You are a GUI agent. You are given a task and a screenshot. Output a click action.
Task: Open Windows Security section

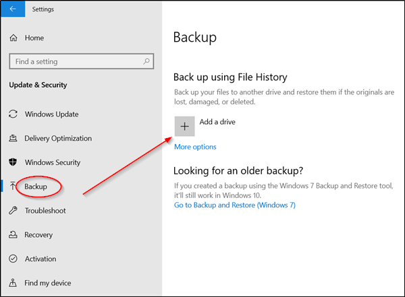click(53, 162)
